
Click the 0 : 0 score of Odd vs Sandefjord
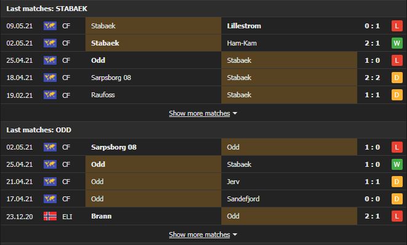[x=372, y=199]
